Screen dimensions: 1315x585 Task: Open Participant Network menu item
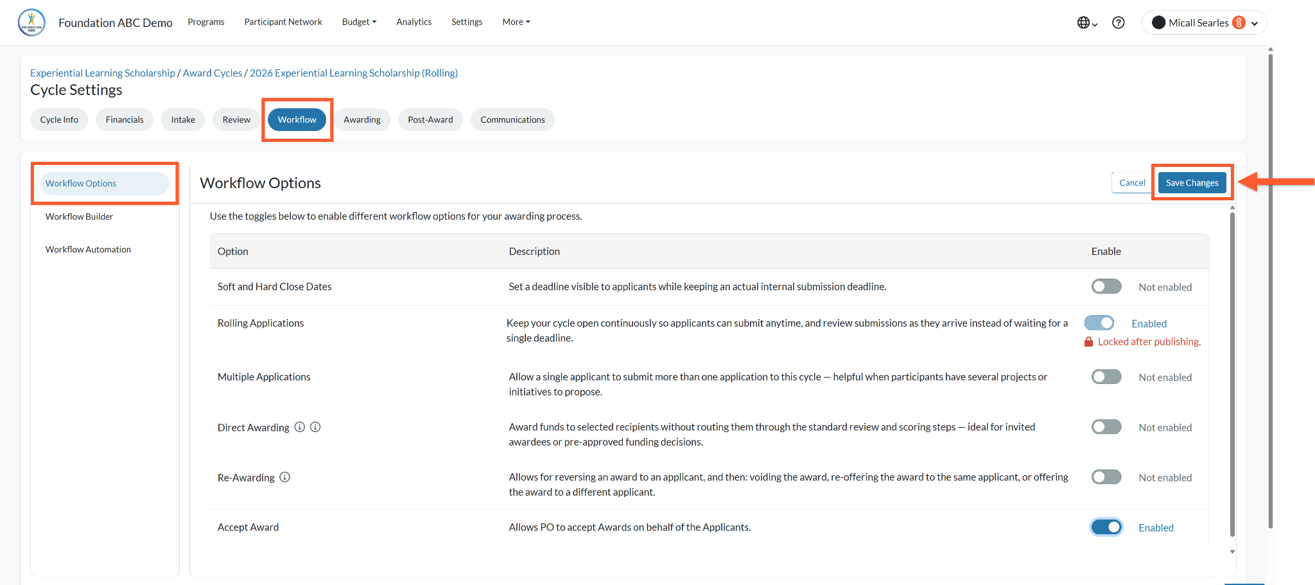click(283, 22)
